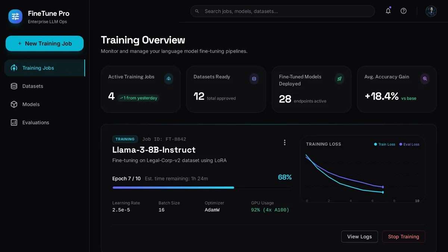Click the 'Epoch 7 / 10' label
This screenshot has height=252, width=448.
127,178
